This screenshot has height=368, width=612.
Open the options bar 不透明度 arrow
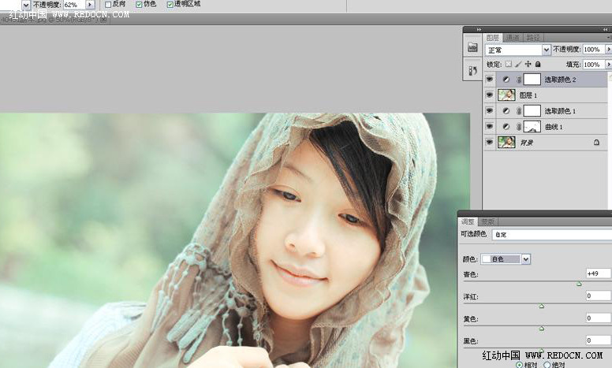click(90, 5)
